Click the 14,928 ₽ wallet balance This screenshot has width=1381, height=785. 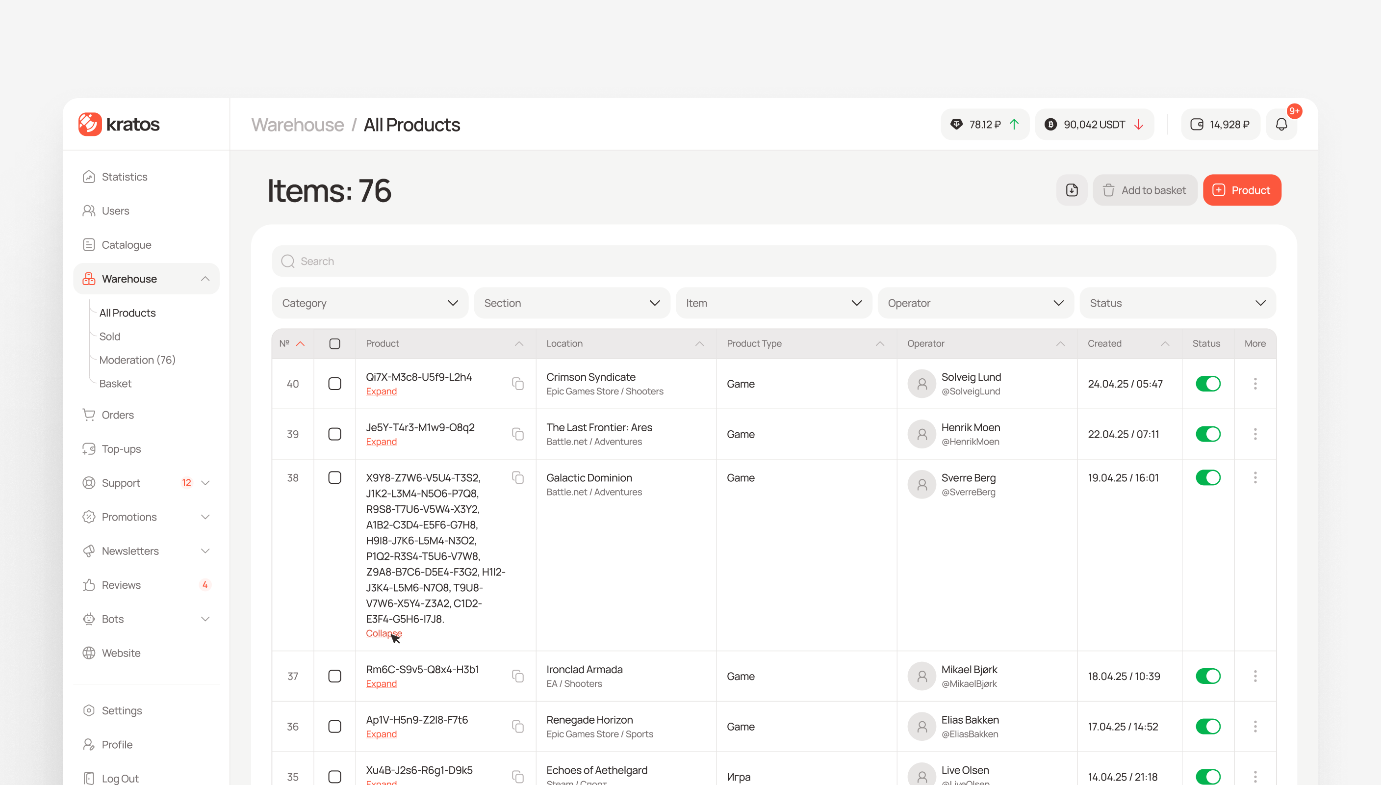pos(1221,125)
